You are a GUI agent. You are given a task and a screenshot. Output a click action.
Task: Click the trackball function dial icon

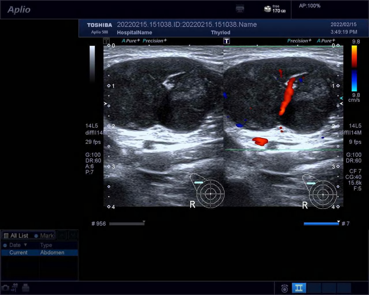click(285, 288)
